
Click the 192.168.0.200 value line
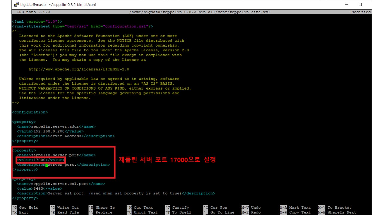pos(50,131)
